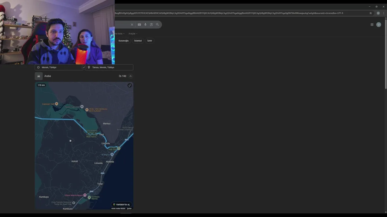Select the Araba car travel mode icon
This screenshot has height=217, width=387.
click(x=39, y=76)
